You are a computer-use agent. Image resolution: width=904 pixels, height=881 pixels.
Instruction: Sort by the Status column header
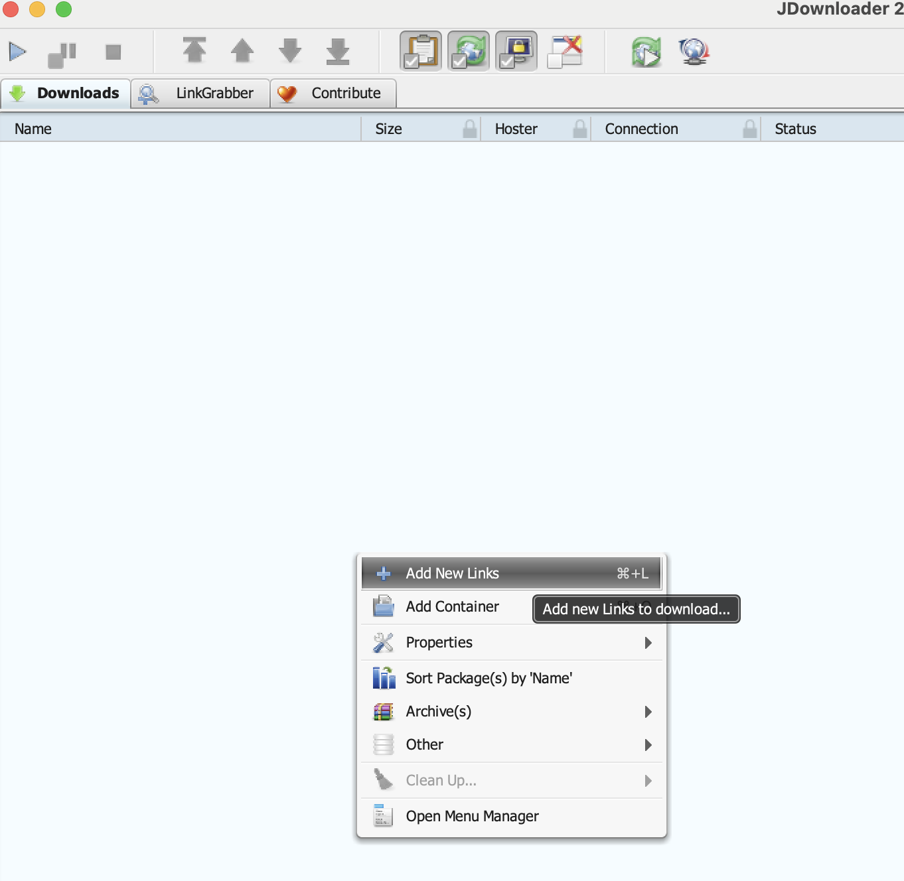click(x=833, y=129)
